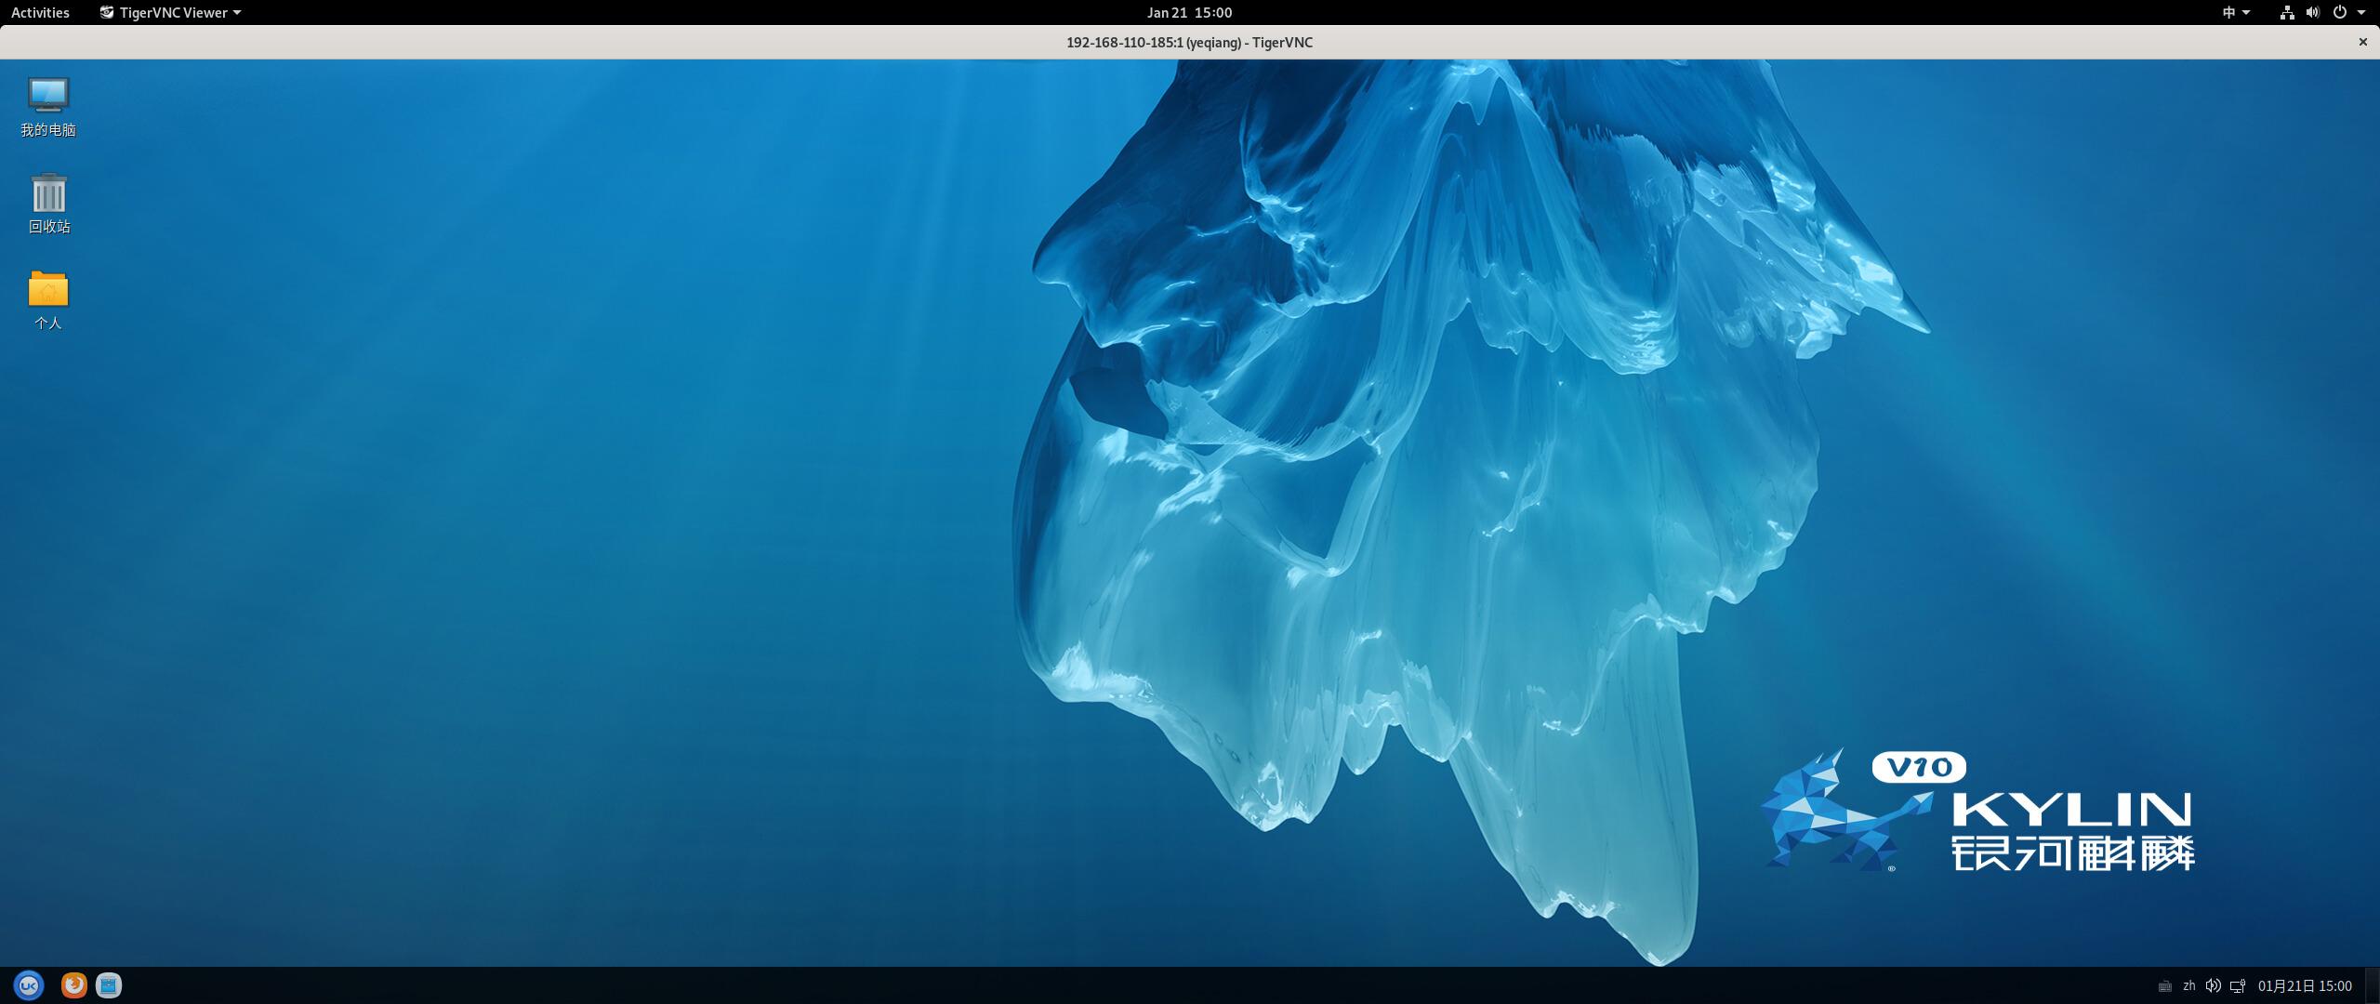The width and height of the screenshot is (2380, 1004).
Task: Click the show desktop strip at taskbar end
Action: point(2373,985)
